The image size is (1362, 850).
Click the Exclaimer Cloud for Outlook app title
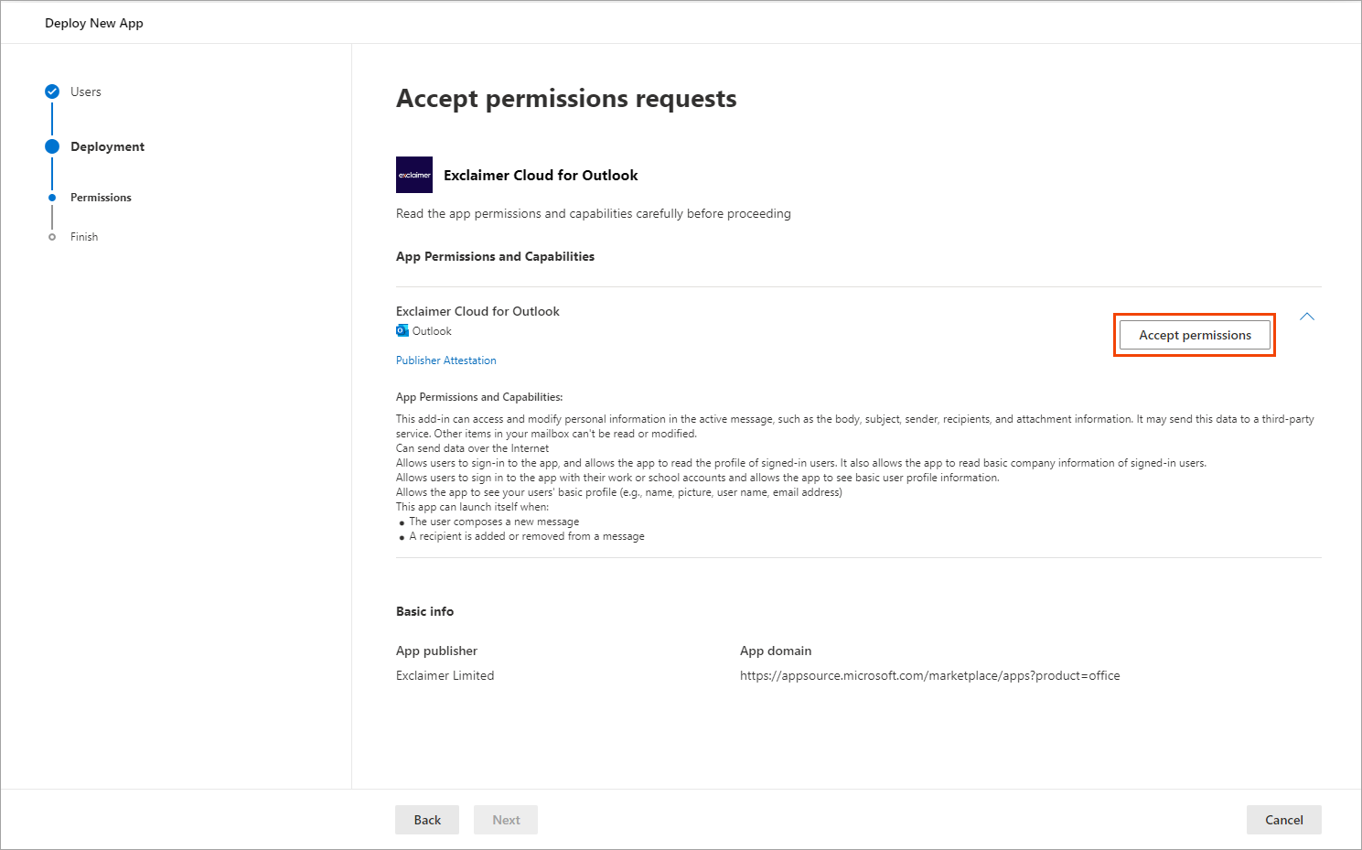pyautogui.click(x=541, y=175)
